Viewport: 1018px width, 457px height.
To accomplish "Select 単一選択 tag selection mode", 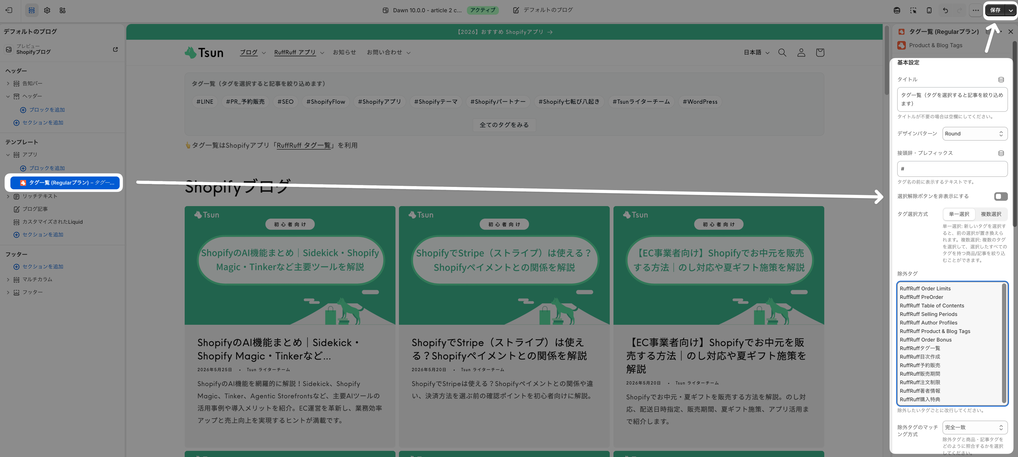I will [x=959, y=214].
